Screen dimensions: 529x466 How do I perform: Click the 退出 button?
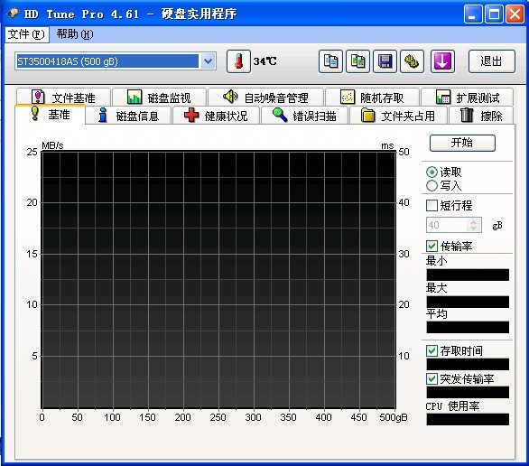pos(492,61)
